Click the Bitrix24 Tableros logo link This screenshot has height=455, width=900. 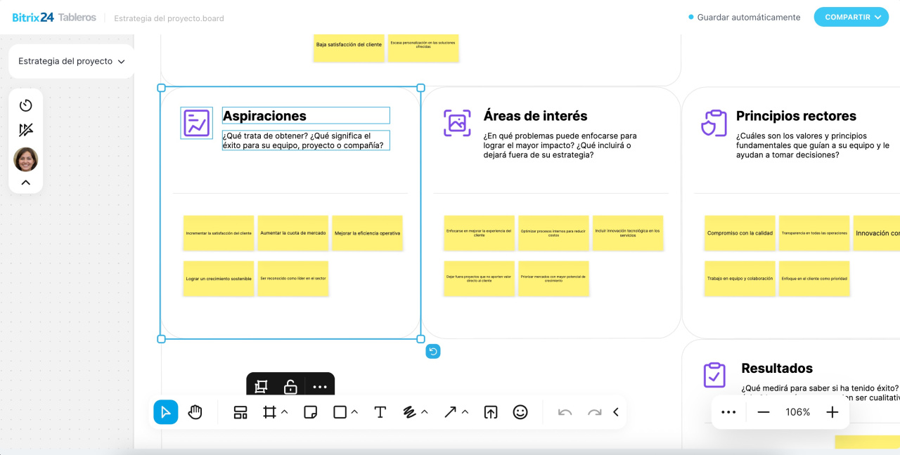(54, 17)
